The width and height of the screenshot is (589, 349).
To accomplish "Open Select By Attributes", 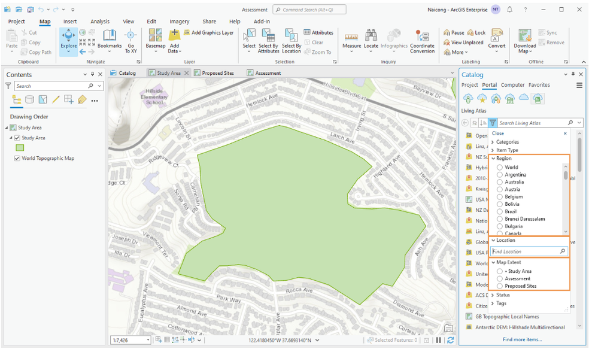I will [269, 41].
